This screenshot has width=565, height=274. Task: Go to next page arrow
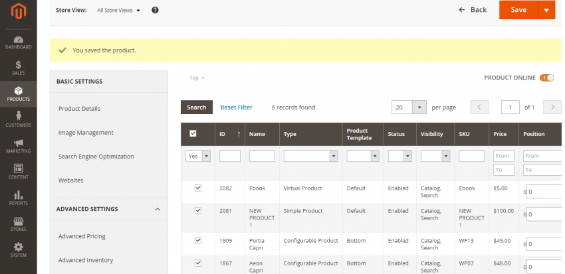tap(552, 107)
